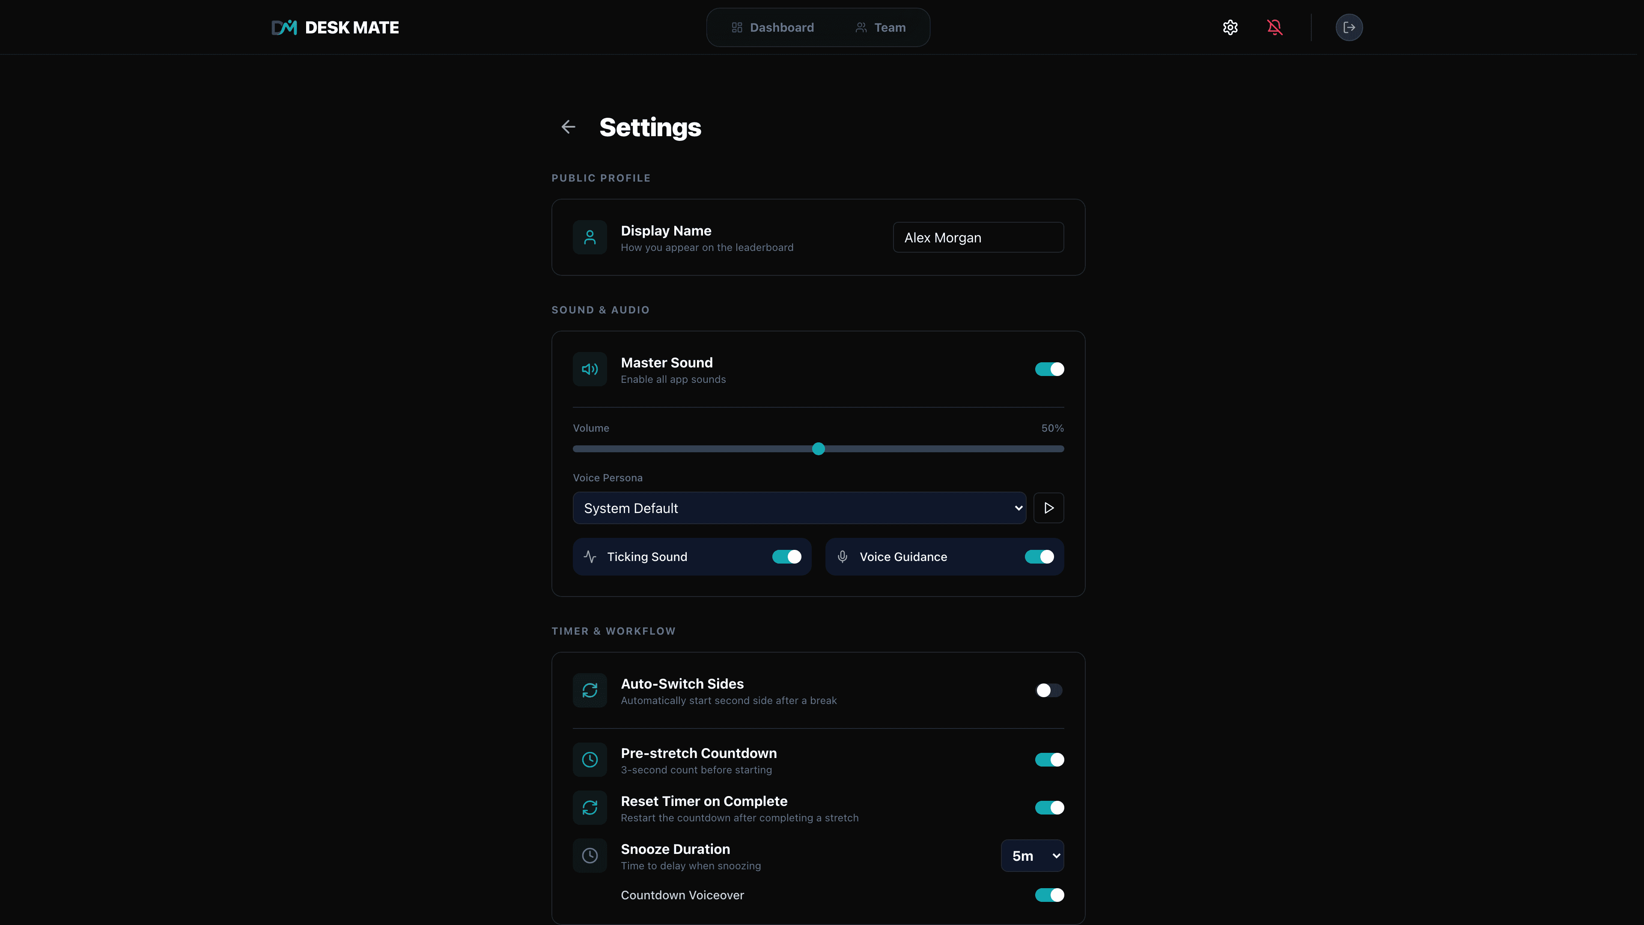Click the Volume slider handle
Screen dimensions: 1644x925
[818, 449]
